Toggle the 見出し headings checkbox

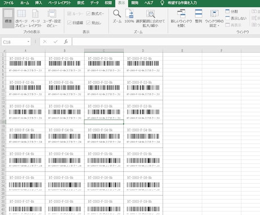pyautogui.click(x=88, y=23)
